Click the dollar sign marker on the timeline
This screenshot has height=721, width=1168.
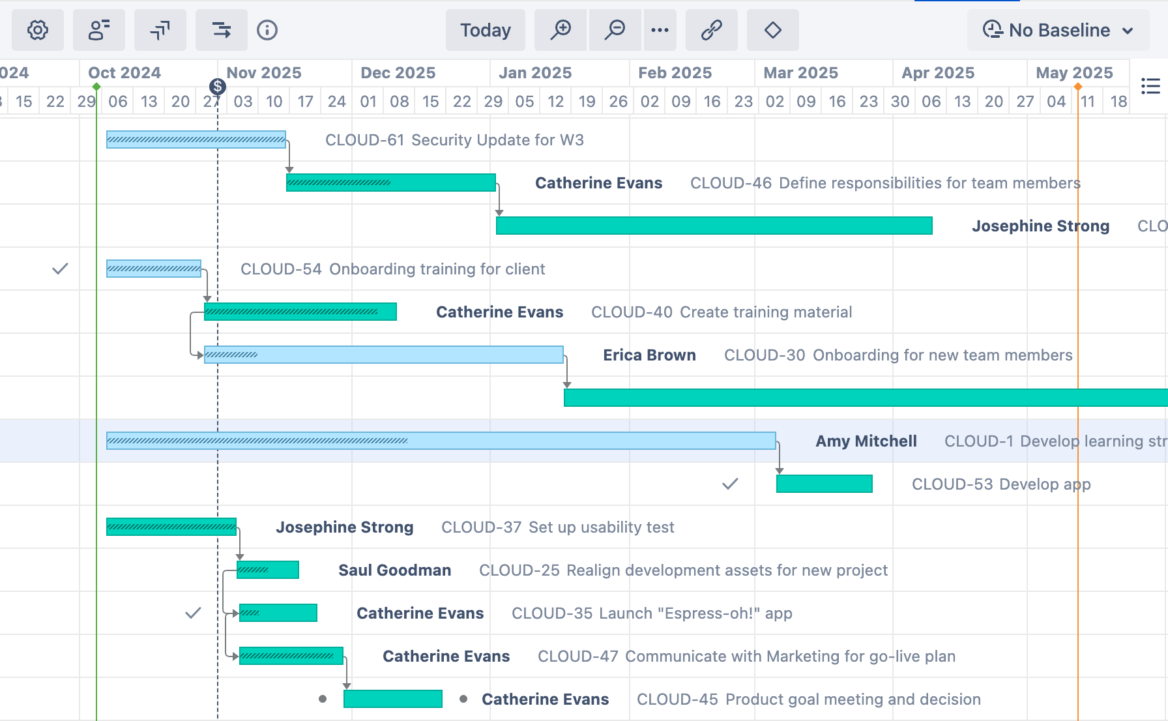(x=217, y=85)
